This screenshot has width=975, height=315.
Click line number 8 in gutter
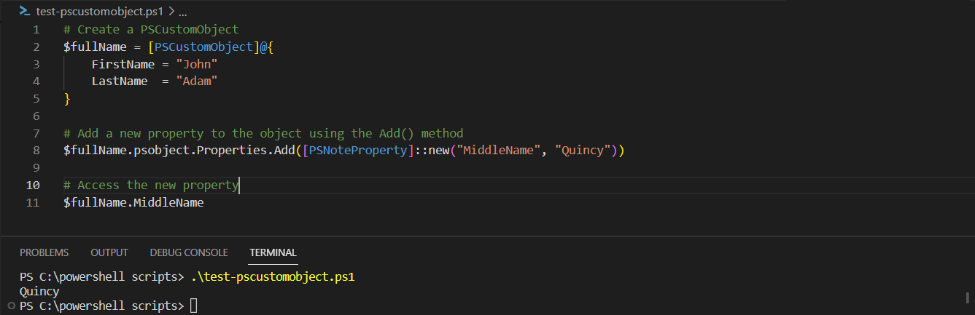[36, 151]
